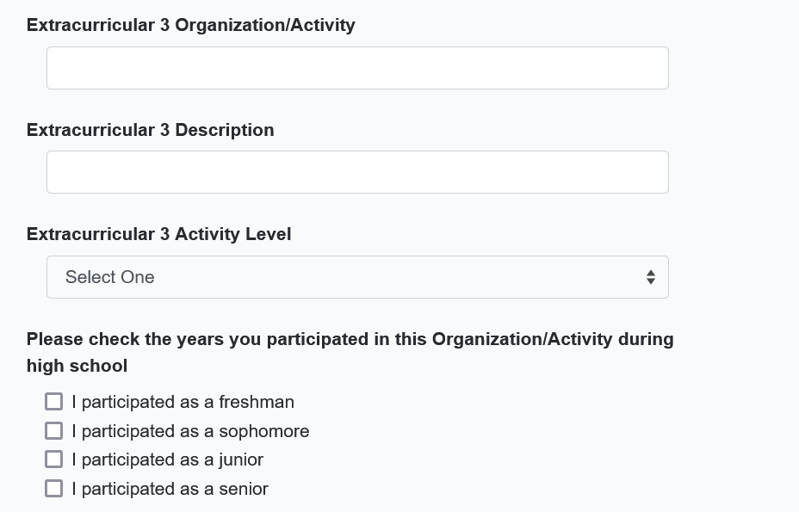
Task: Click the 'Extracurricular 3 Activity Level' label
Action: [x=158, y=234]
